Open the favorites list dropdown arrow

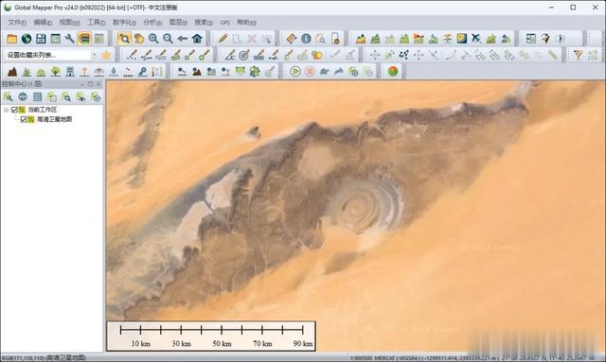pyautogui.click(x=94, y=55)
